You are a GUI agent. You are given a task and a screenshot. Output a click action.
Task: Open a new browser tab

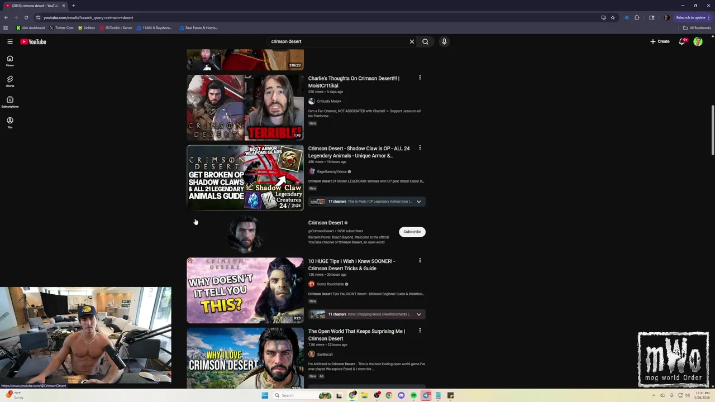[73, 6]
